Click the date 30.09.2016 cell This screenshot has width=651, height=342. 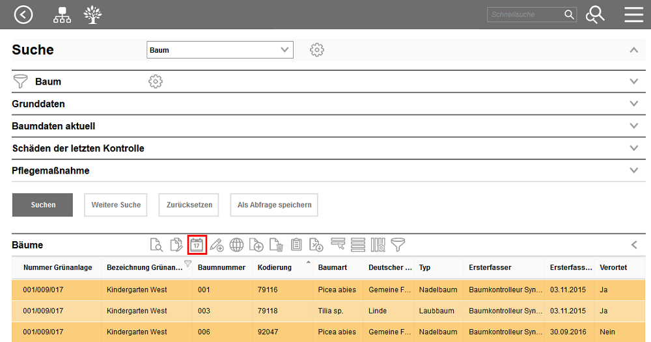click(568, 332)
